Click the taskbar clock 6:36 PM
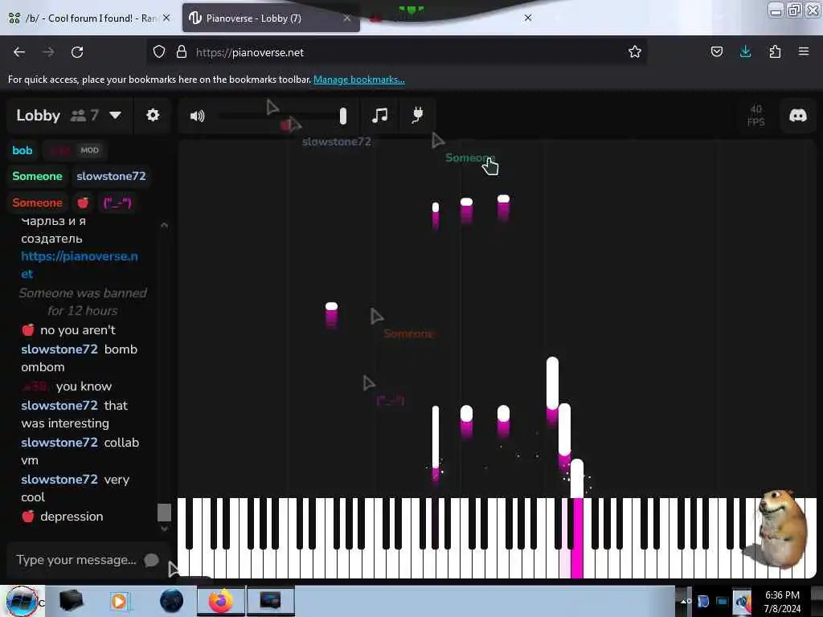Screen dimensions: 823x617 click(782, 595)
